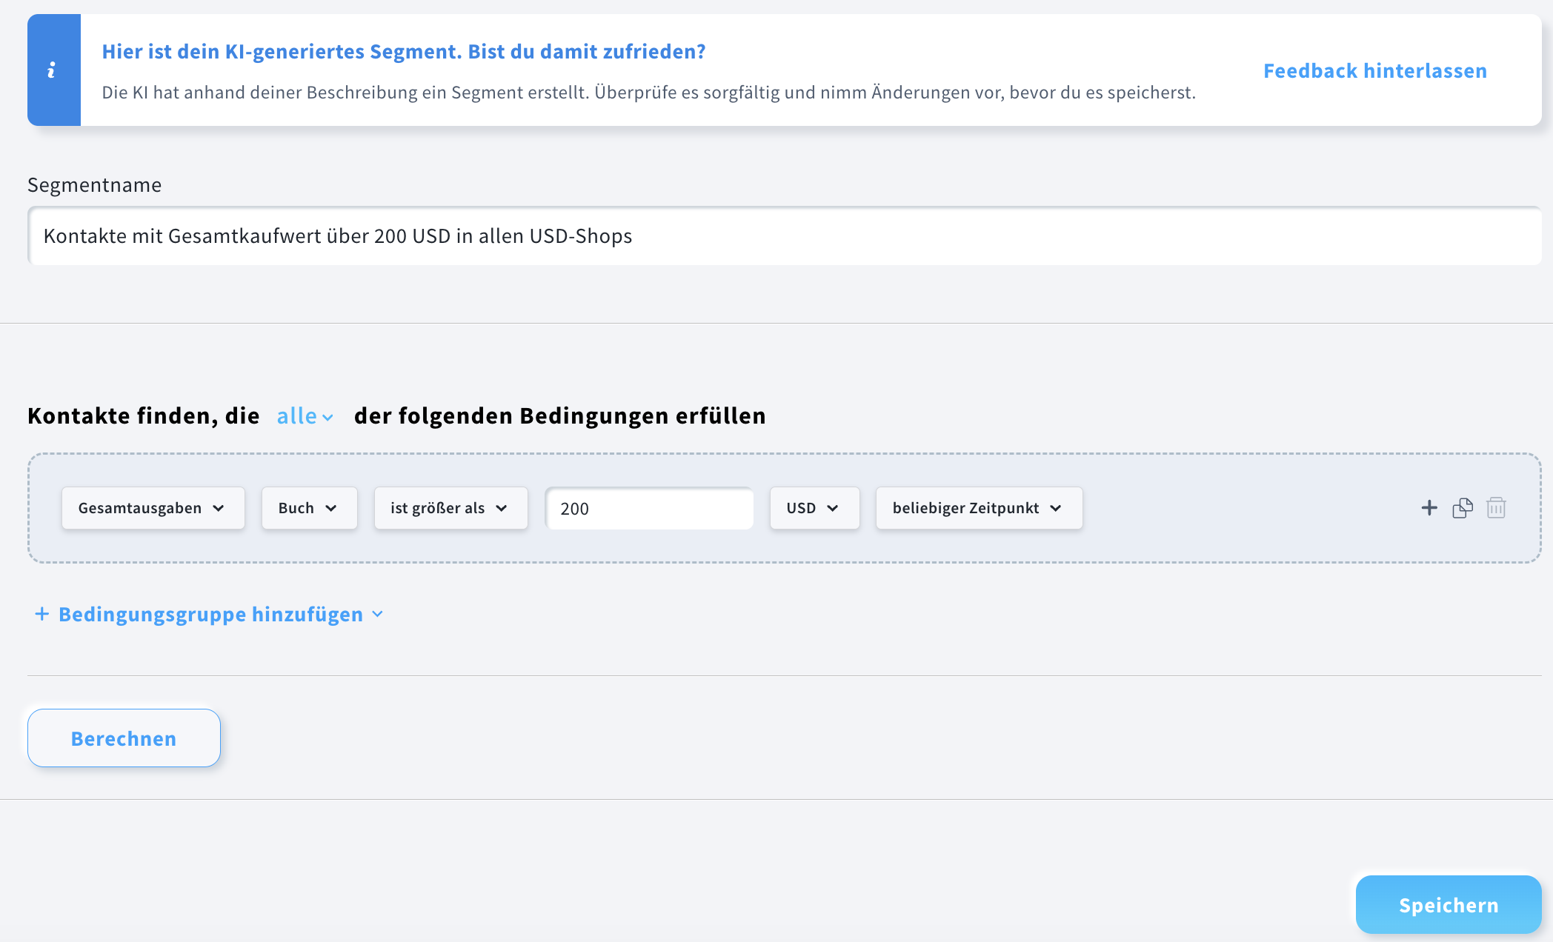The width and height of the screenshot is (1553, 942).
Task: Add a new condition using the plus icon
Action: click(1429, 508)
